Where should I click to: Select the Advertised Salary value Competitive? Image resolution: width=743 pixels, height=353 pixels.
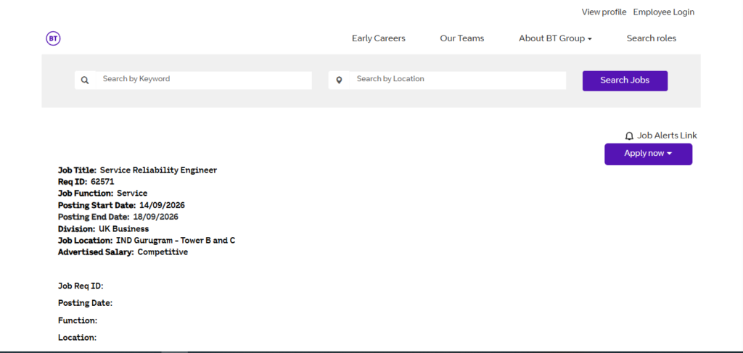[x=163, y=252]
